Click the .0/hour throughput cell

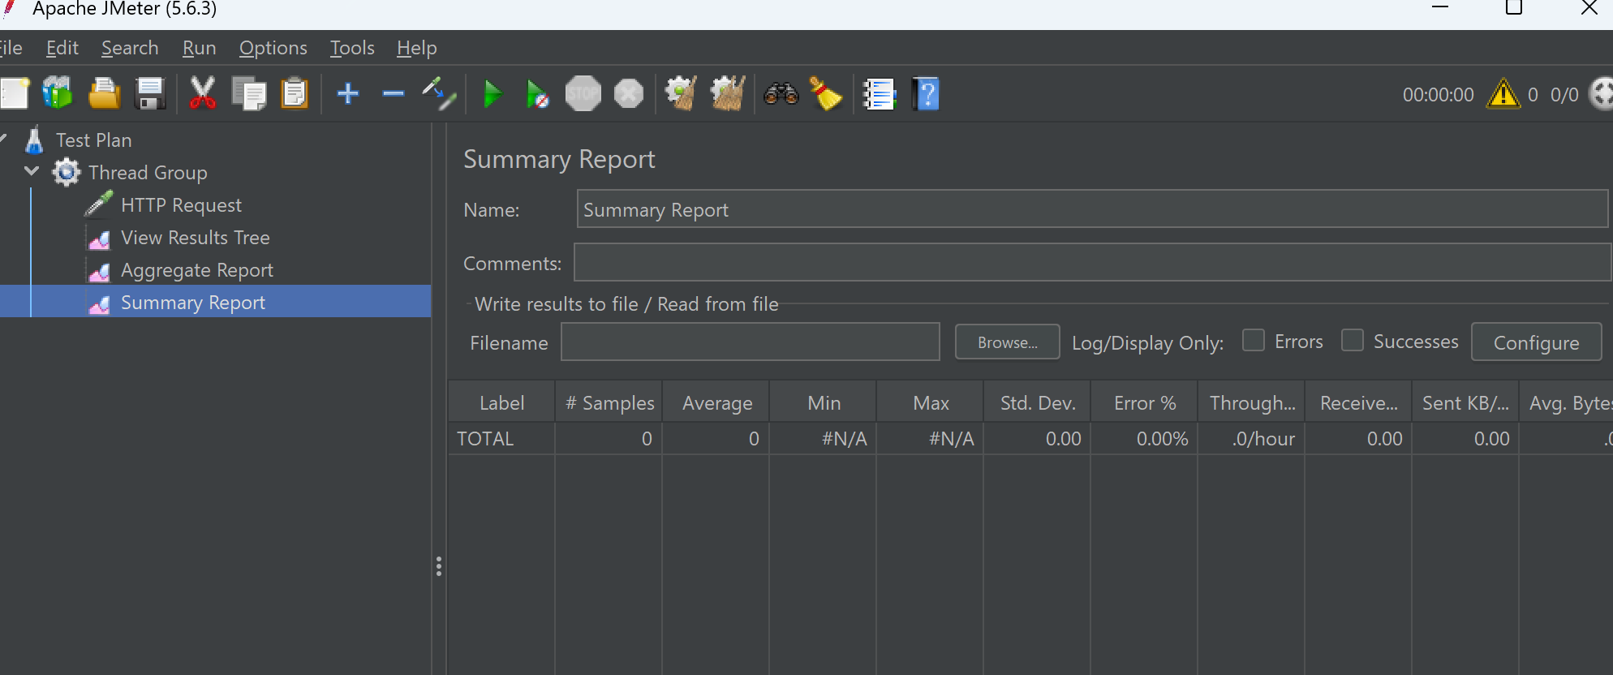[x=1252, y=438]
